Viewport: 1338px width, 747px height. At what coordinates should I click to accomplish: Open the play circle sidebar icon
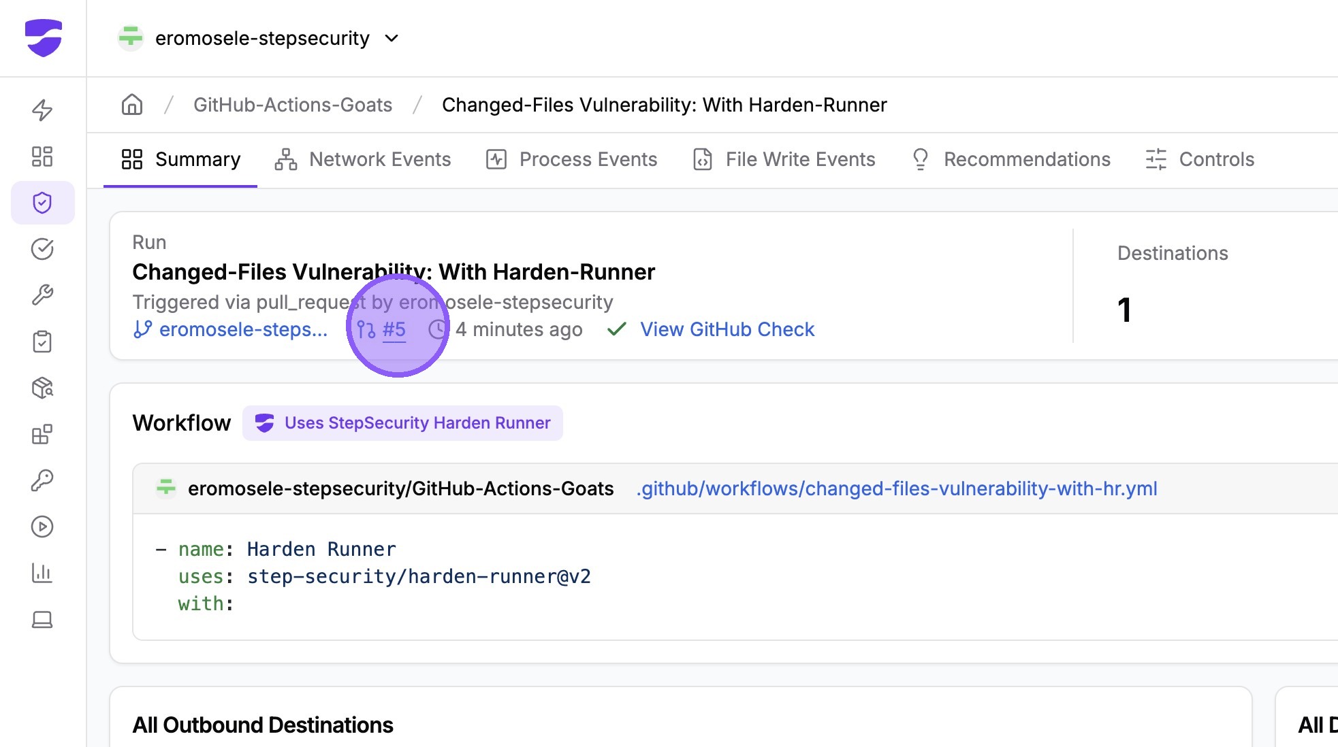tap(42, 527)
